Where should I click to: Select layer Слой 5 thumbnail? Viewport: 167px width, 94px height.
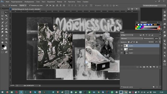coord(126,49)
